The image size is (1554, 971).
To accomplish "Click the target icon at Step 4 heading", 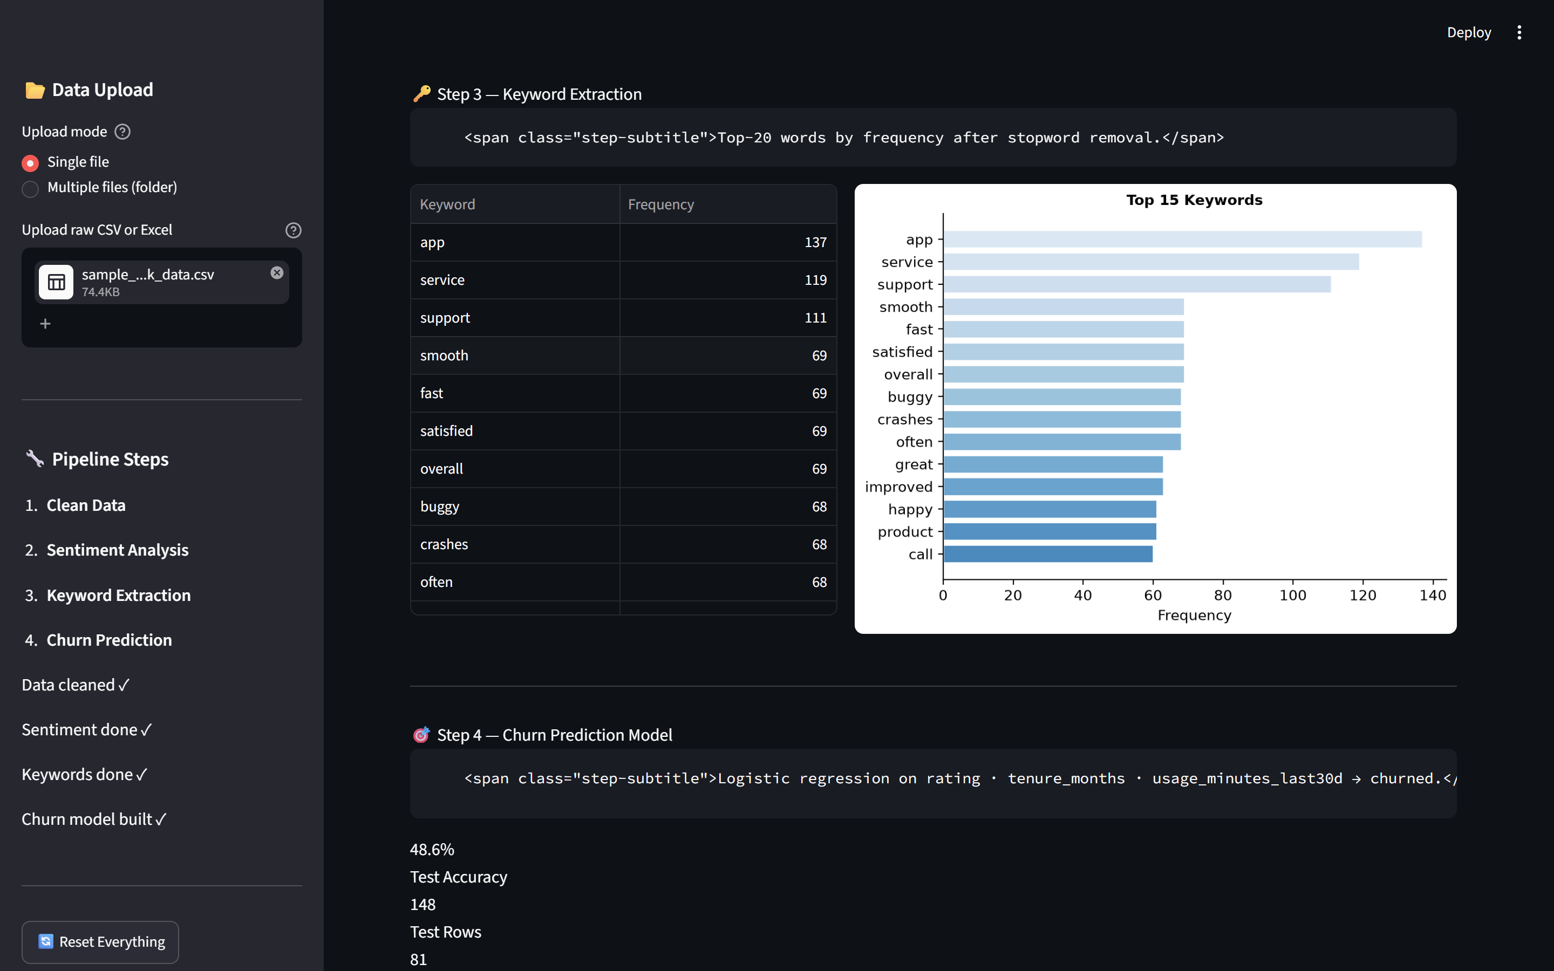I will [x=421, y=735].
